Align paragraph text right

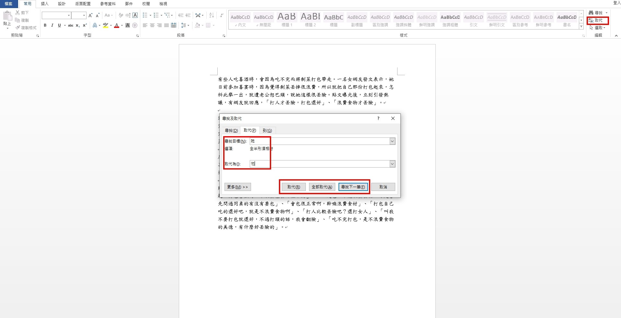pos(159,25)
